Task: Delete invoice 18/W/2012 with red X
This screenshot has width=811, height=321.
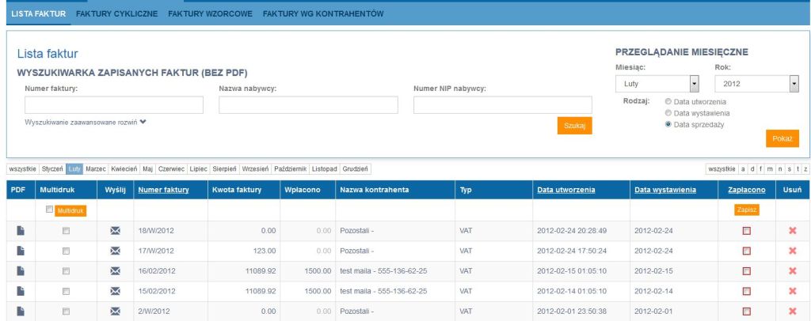Action: click(792, 231)
